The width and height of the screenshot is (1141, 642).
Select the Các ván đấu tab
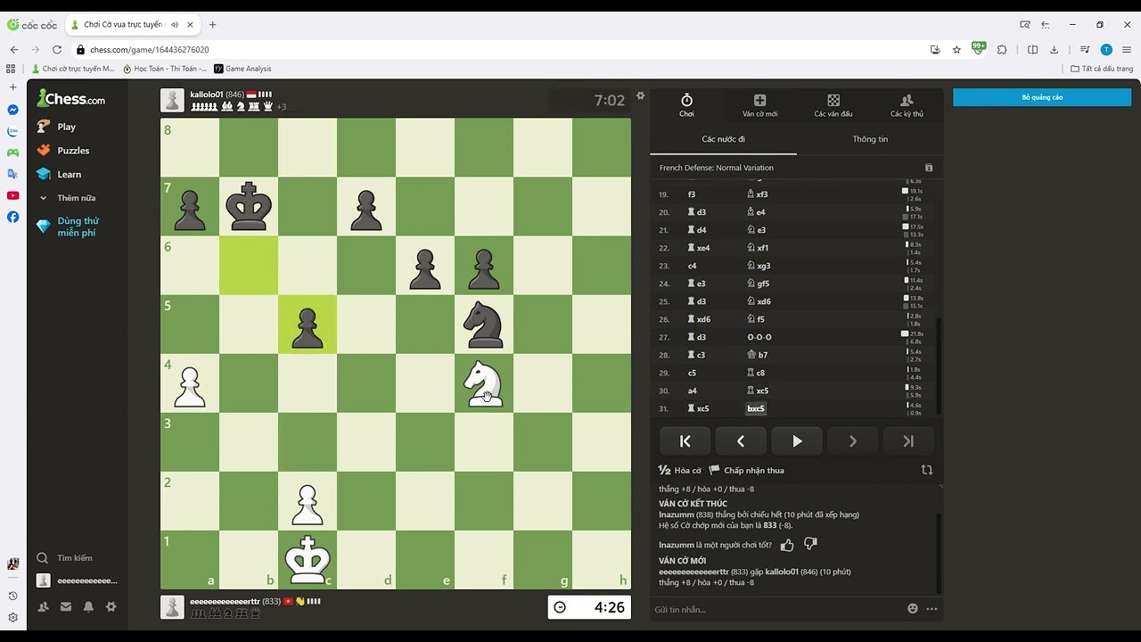[833, 105]
